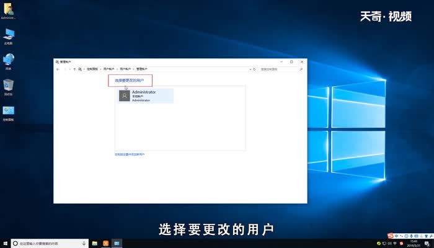Click the second User Accounts breadcrumb segment
Image resolution: width=434 pixels, height=248 pixels.
[125, 69]
